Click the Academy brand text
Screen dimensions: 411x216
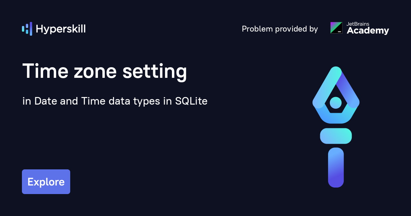[368, 31]
